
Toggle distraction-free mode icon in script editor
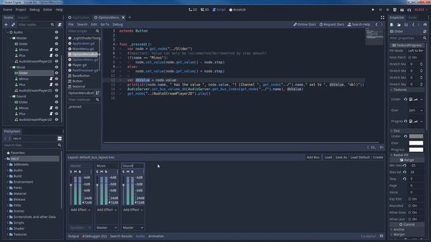383,17
